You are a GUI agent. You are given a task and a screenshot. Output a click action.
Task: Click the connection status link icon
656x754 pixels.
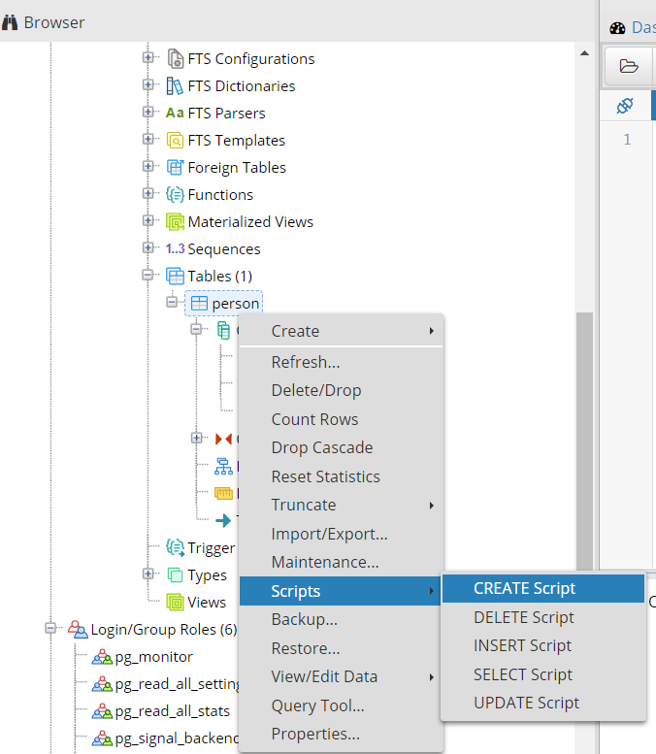(625, 106)
